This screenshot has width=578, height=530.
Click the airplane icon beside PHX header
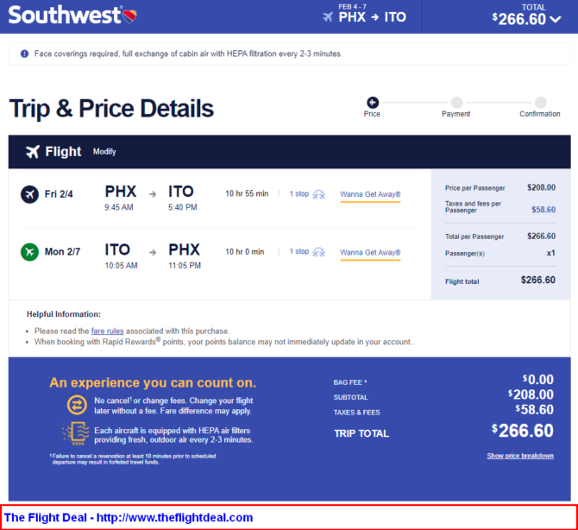(x=327, y=17)
